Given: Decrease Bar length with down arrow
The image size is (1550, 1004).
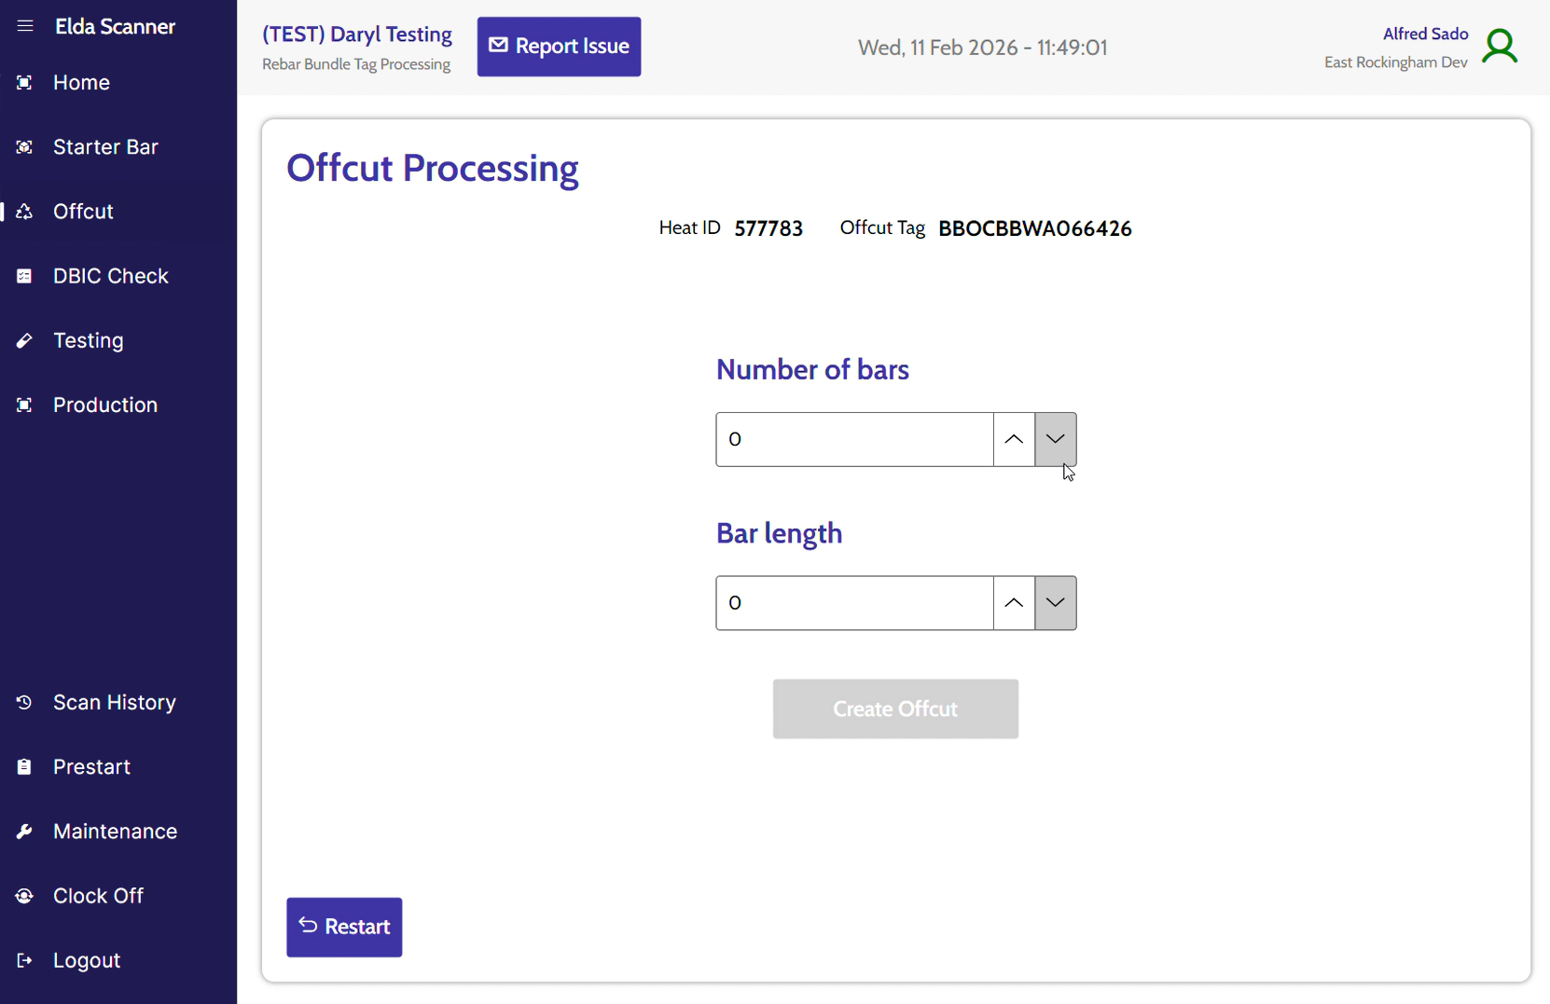Looking at the screenshot, I should 1056,603.
